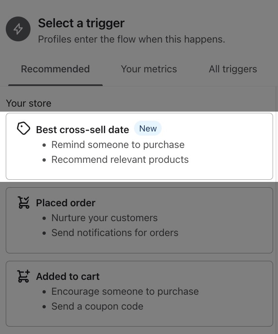The image size is (278, 334).
Task: Click the cart plus icon for Added to cart
Action: [x=24, y=276]
